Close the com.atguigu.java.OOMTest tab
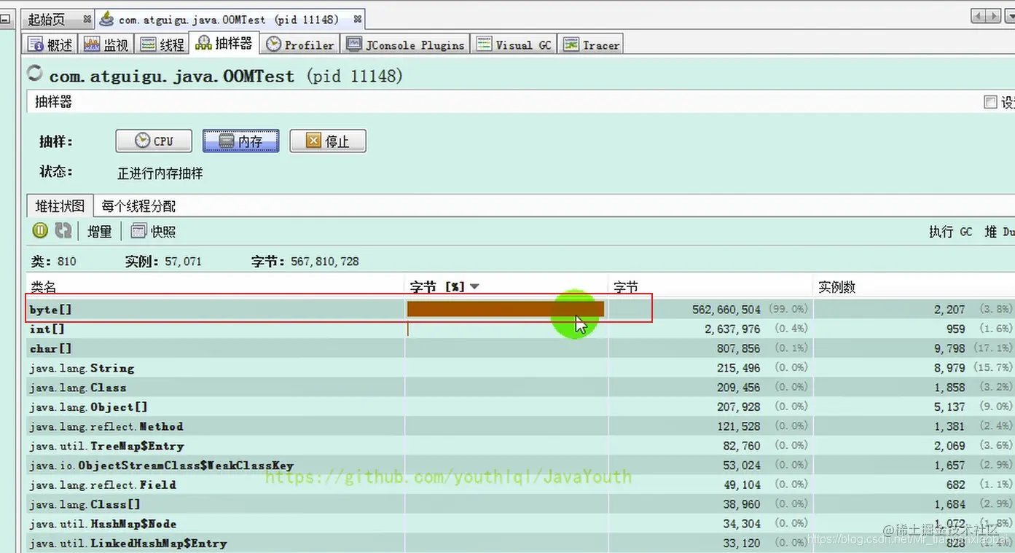This screenshot has width=1015, height=553. [357, 19]
